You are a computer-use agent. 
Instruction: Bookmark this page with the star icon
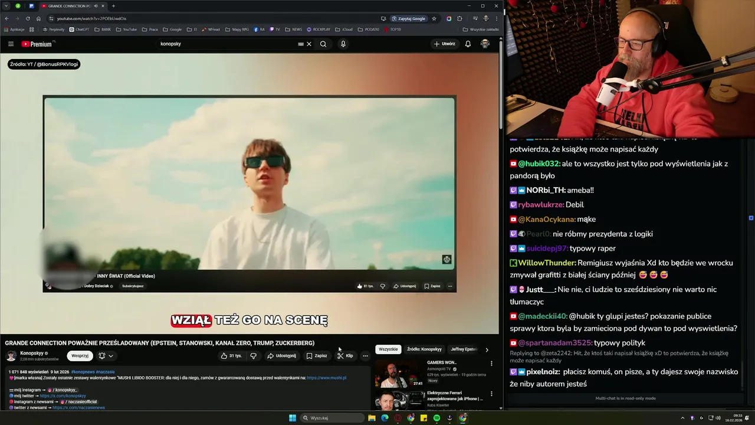tap(434, 18)
